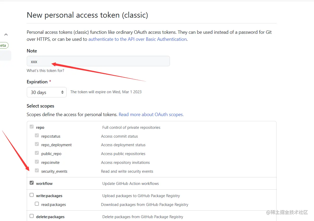This screenshot has height=221, width=314.
Task: Open authenticate to the API link
Action: coord(137,39)
